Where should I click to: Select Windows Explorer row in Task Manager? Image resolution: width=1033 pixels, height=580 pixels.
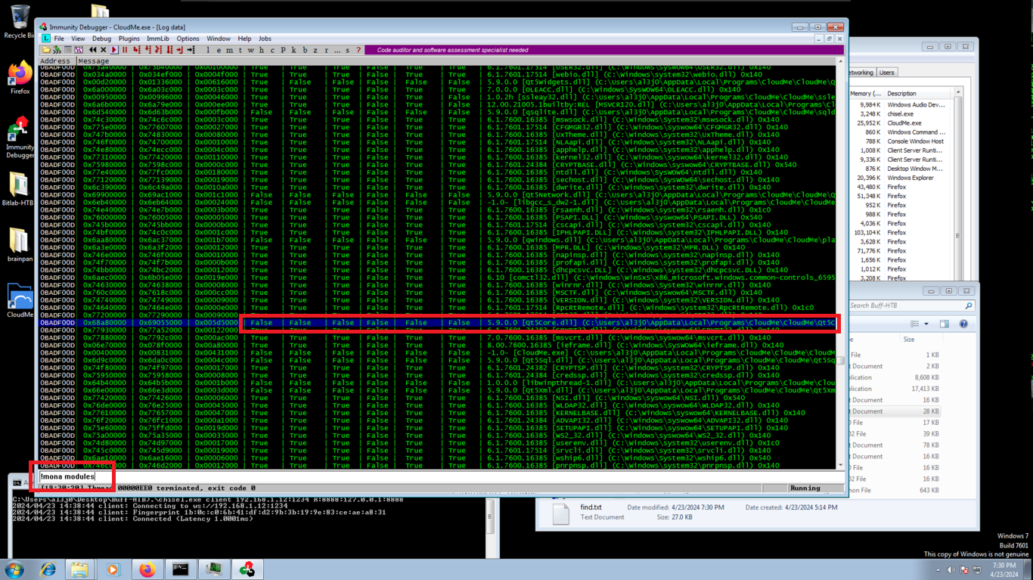pyautogui.click(x=900, y=178)
